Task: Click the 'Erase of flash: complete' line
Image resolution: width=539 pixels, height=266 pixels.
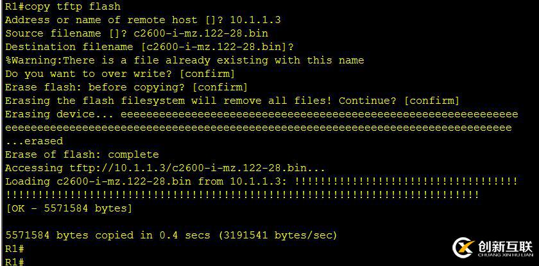Action: coord(82,154)
